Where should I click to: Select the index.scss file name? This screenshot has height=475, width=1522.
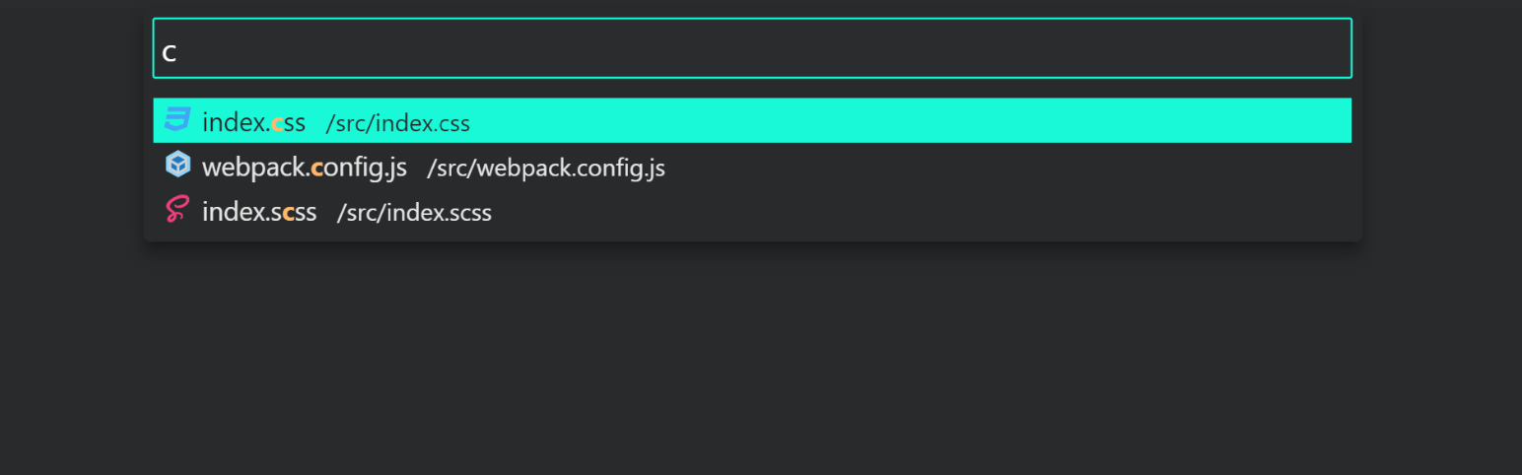(x=259, y=212)
